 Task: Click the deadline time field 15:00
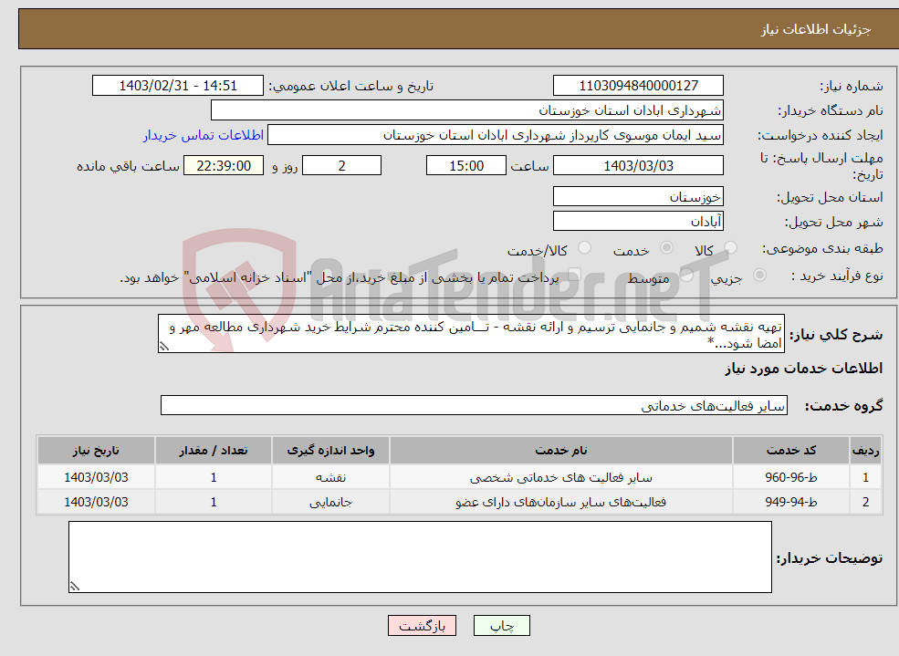466,165
